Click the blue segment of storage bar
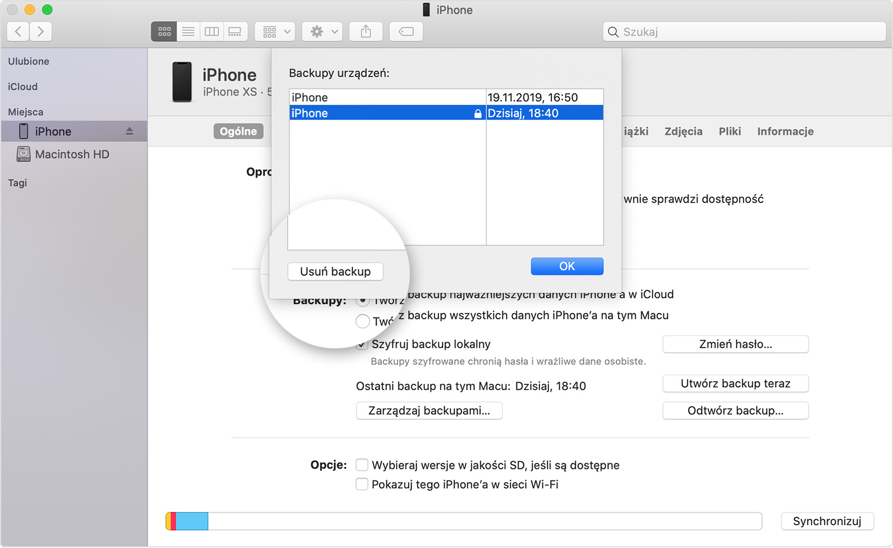This screenshot has height=548, width=893. 192,521
